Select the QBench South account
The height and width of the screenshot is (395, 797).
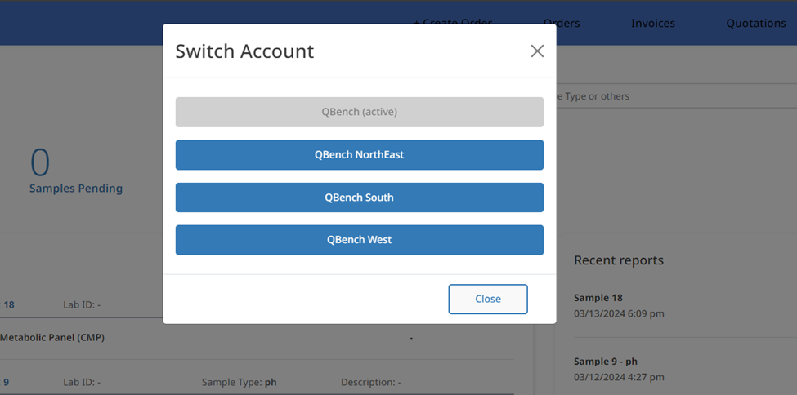[359, 197]
